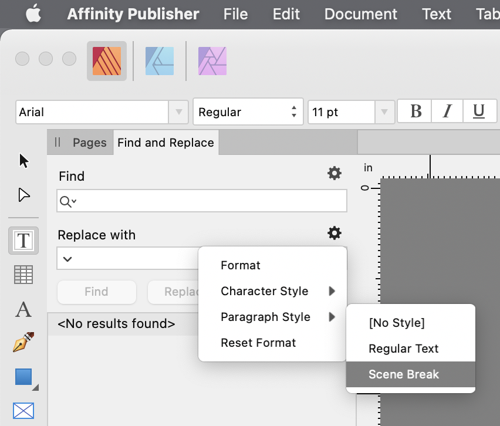500x426 pixels.
Task: Pick the Pen tool
Action: pos(23,343)
